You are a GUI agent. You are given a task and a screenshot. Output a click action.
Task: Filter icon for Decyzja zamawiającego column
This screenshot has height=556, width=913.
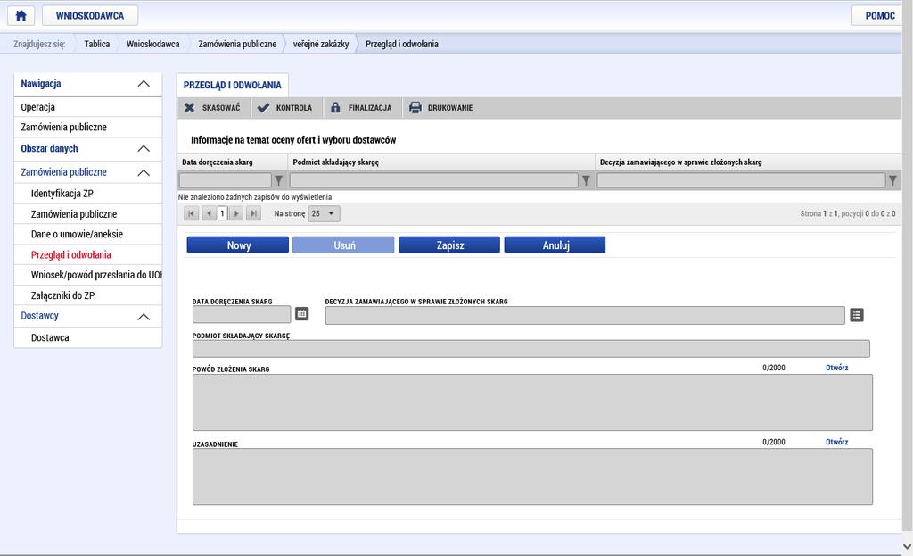pos(892,180)
